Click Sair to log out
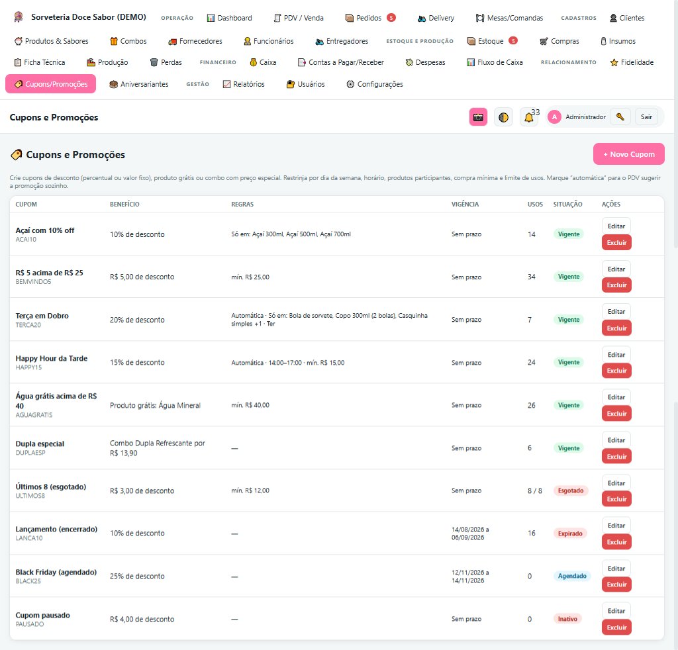The width and height of the screenshot is (678, 650). click(x=646, y=116)
